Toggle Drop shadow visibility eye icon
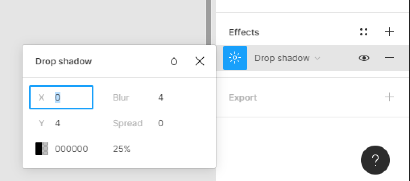Viewport: 410px width, 181px height. (x=364, y=58)
